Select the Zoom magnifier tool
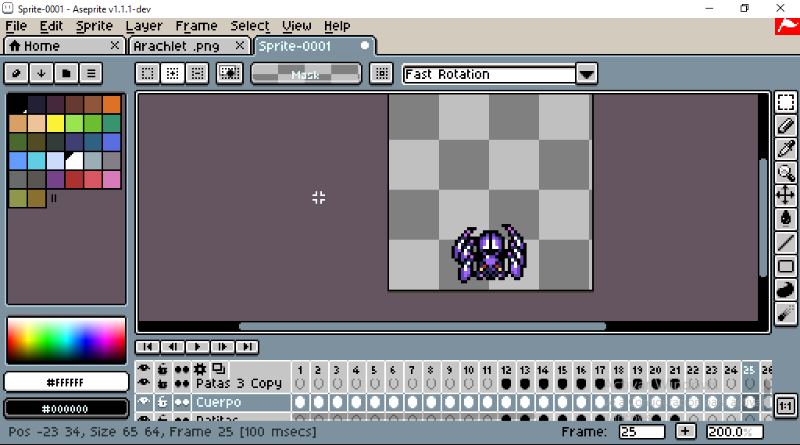 click(786, 173)
